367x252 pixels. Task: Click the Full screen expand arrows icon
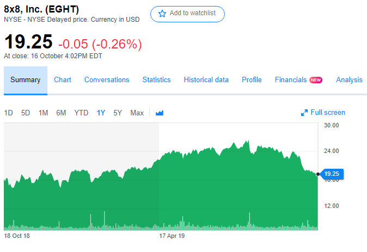304,113
